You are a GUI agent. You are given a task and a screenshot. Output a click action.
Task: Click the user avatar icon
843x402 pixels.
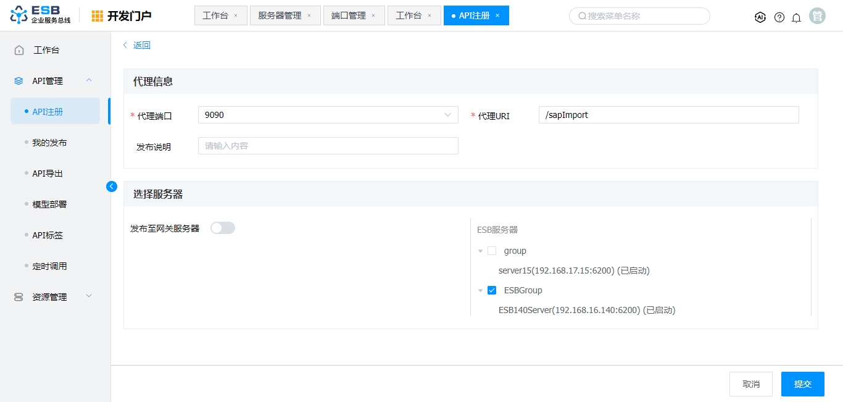pos(818,16)
